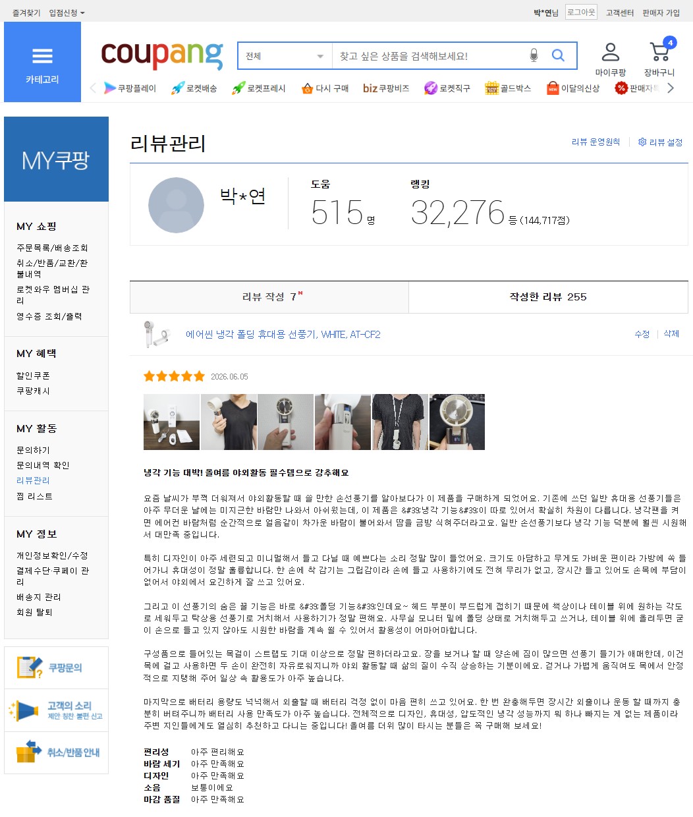This screenshot has height=817, width=693.
Task: Open 문의하기 in sidebar
Action: tap(33, 450)
